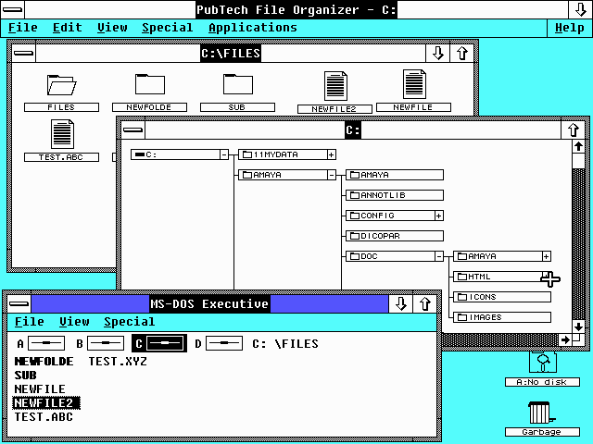This screenshot has width=593, height=444.
Task: Maximize the C: tree window
Action: [573, 130]
